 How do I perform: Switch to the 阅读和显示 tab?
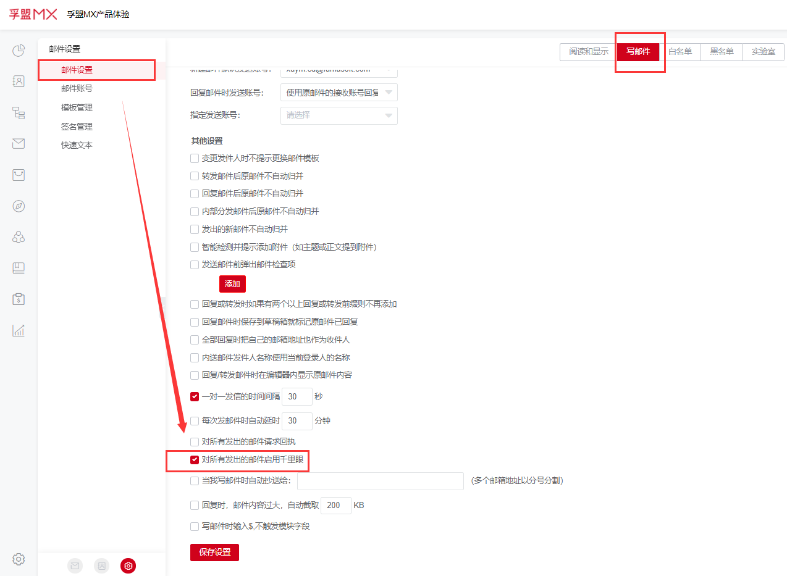tap(588, 52)
